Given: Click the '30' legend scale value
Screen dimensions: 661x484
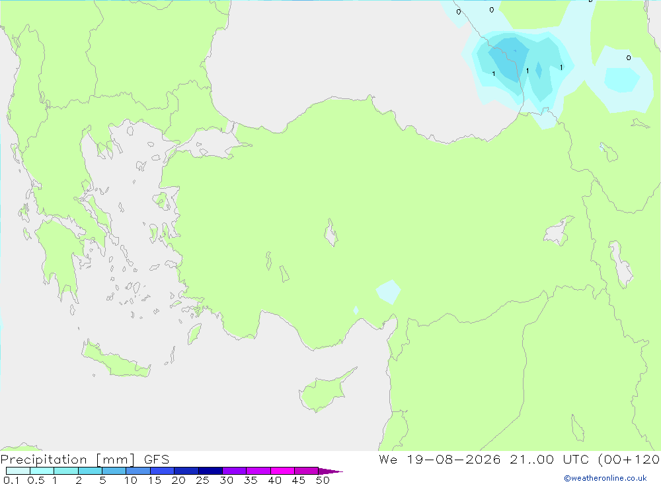Looking at the screenshot, I should tap(226, 480).
